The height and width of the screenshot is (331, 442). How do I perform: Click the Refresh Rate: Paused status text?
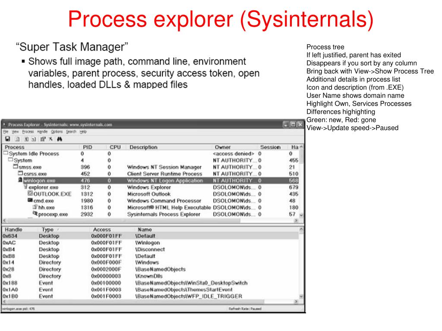pyautogui.click(x=245, y=309)
